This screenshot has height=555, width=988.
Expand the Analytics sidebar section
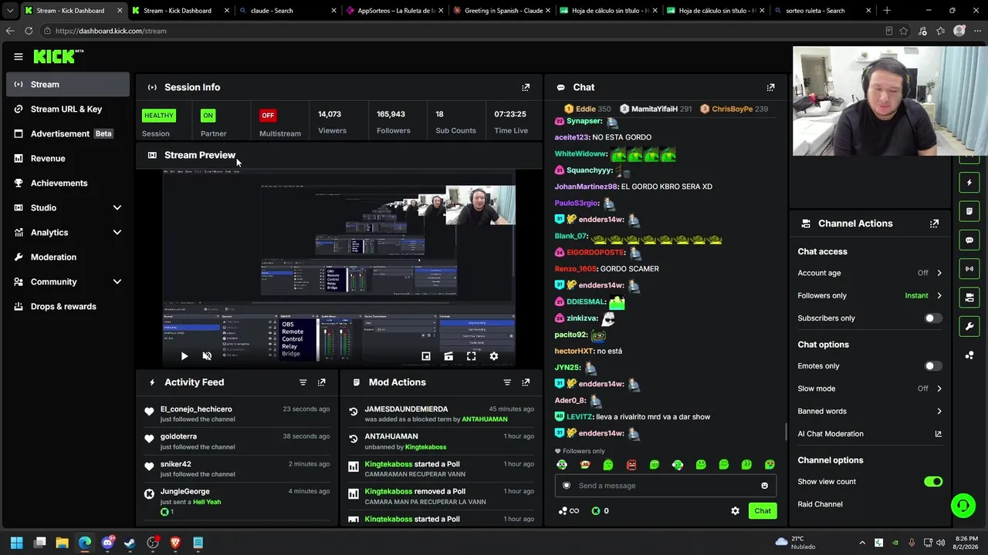68,232
